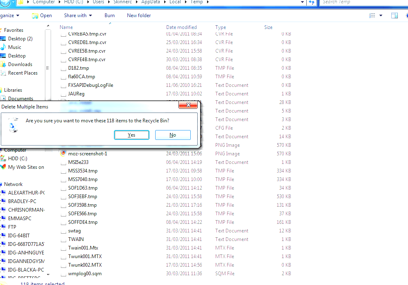Click the forward navigation arrow

tap(11, 2)
